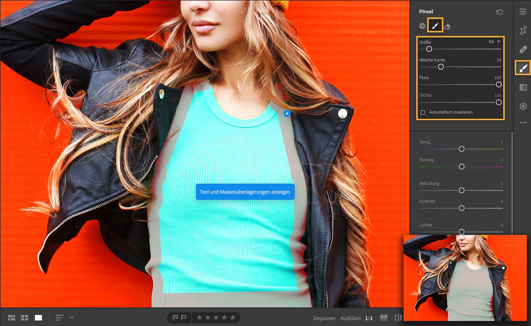
Task: Open the Größe value dropdown
Action: point(499,42)
